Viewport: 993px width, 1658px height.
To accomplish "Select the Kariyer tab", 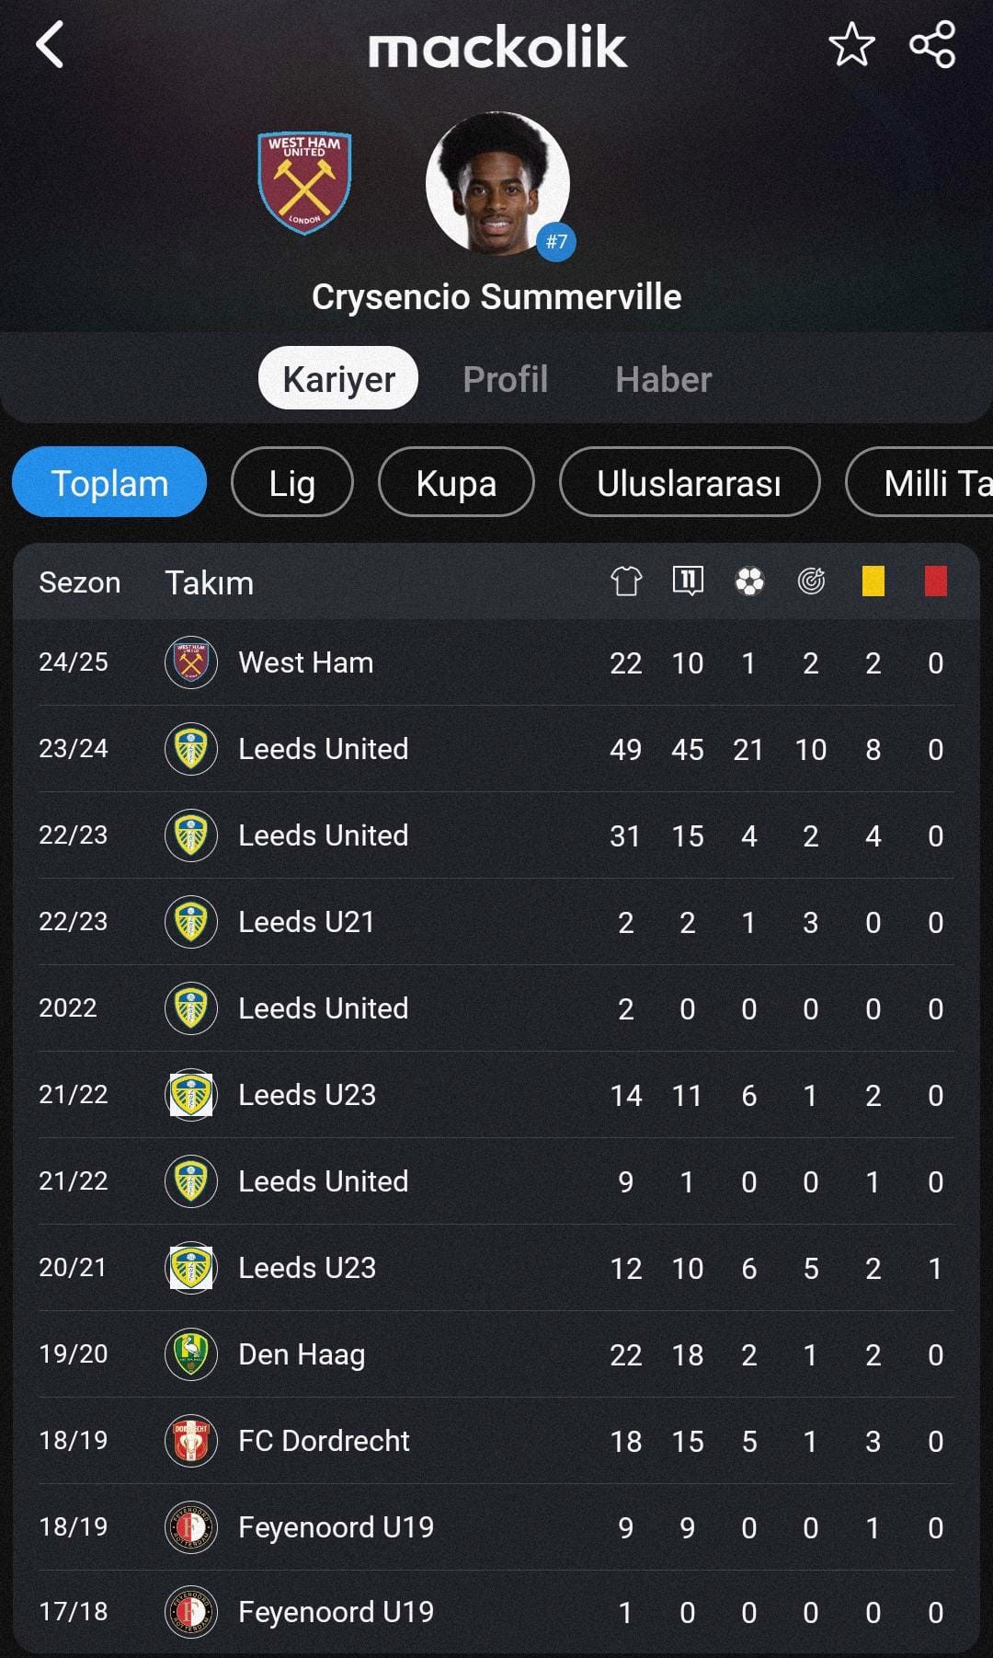I will tap(338, 378).
